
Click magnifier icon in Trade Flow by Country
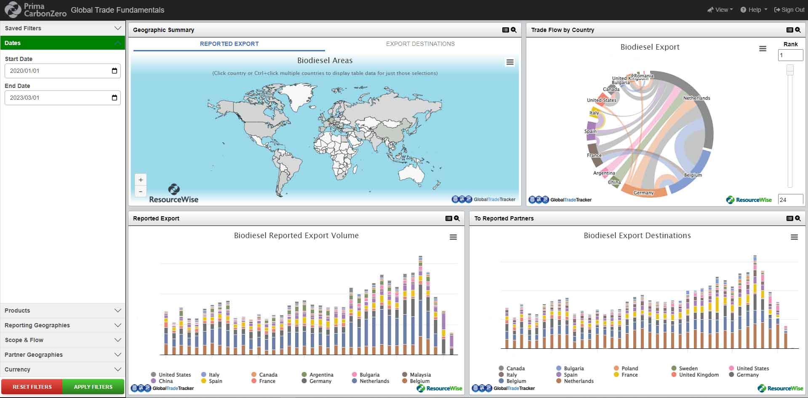coord(797,30)
